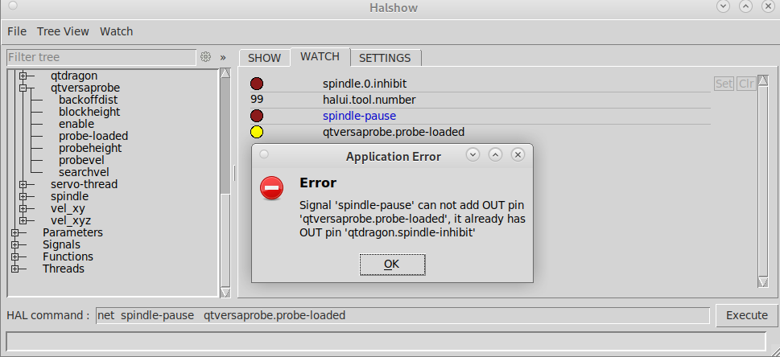Click the watch panel scrollbar down arrow
Viewport: 780px width, 357px height.
[762, 282]
